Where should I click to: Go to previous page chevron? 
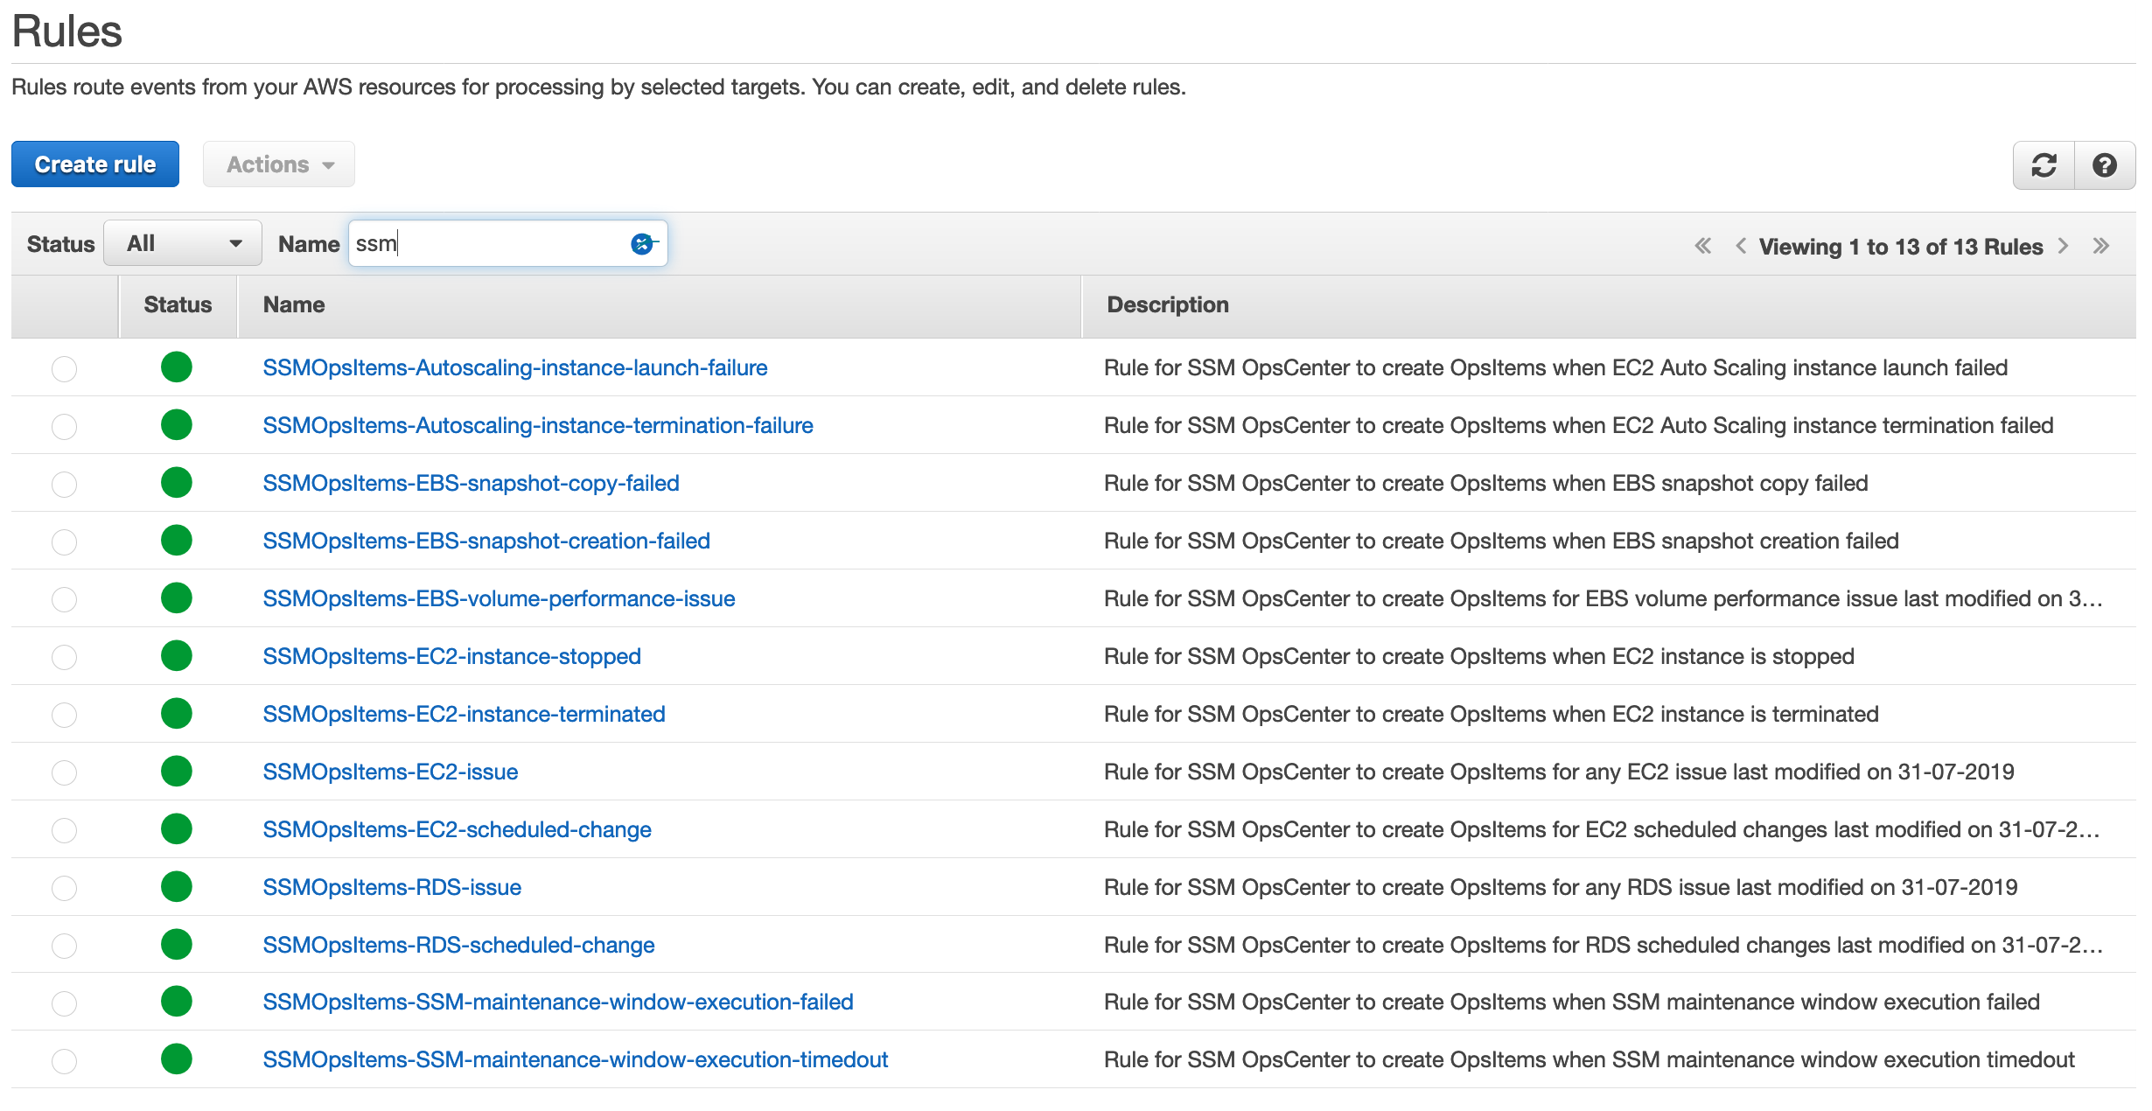1741,246
